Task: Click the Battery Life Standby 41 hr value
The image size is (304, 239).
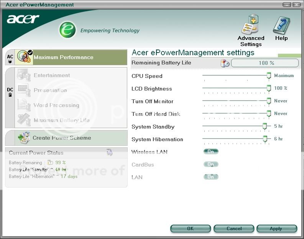Action: 61,169
